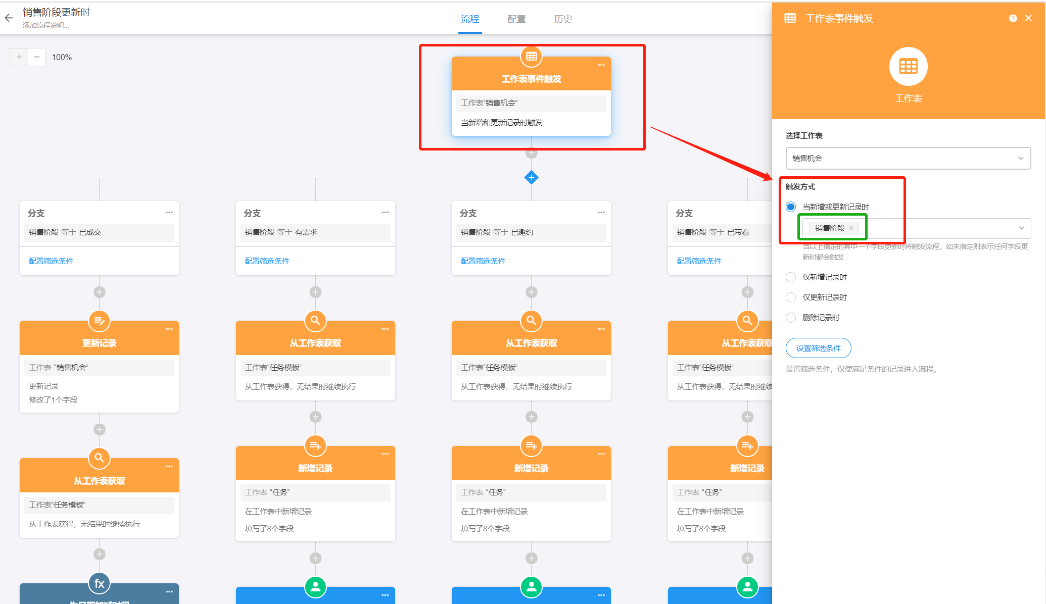Select 仅更新记录时 trigger option
This screenshot has width=1046, height=604.
pos(791,297)
